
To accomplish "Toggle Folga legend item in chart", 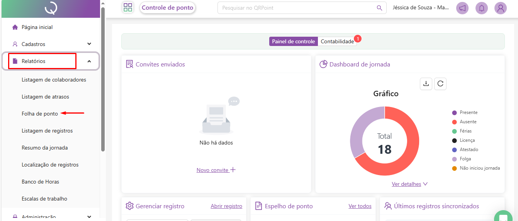I will tap(465, 159).
